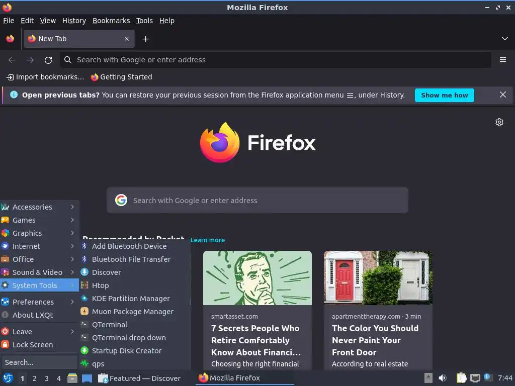Expand the Games submenu
The image size is (515, 386).
click(x=39, y=220)
